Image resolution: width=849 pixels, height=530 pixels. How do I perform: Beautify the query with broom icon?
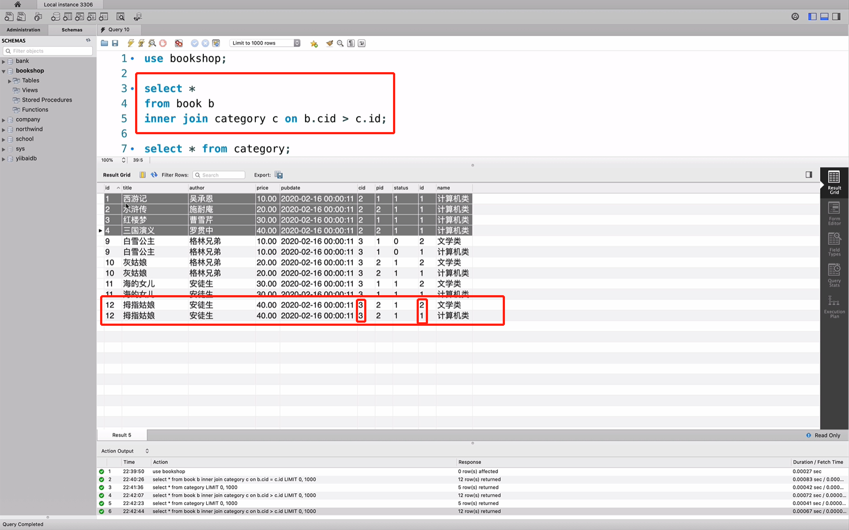pyautogui.click(x=330, y=43)
